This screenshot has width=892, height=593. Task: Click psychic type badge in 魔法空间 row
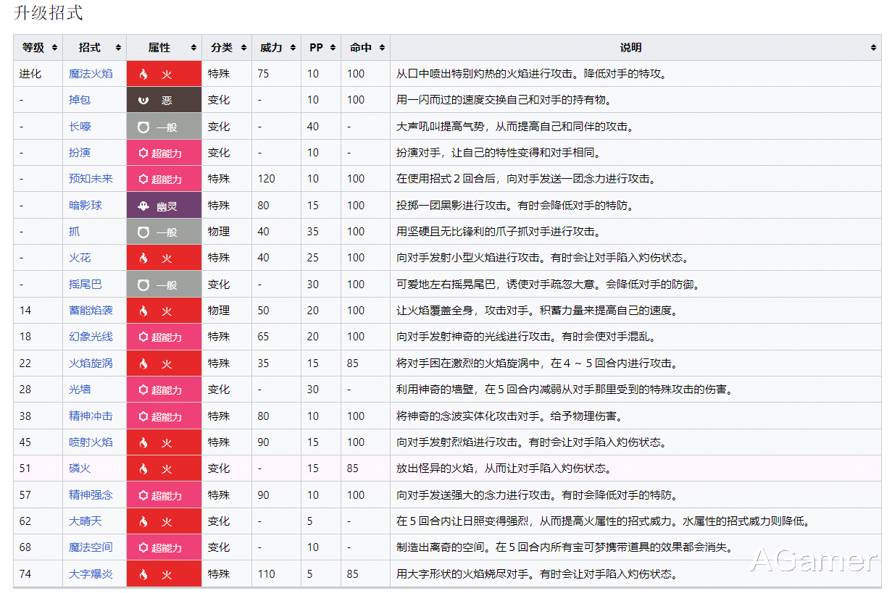coord(164,547)
